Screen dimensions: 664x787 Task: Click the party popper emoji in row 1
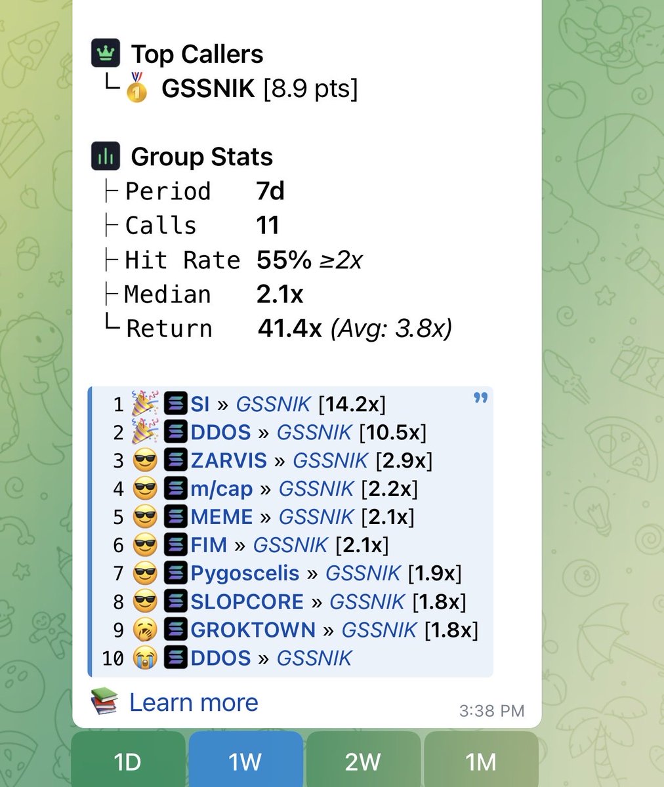tap(145, 403)
